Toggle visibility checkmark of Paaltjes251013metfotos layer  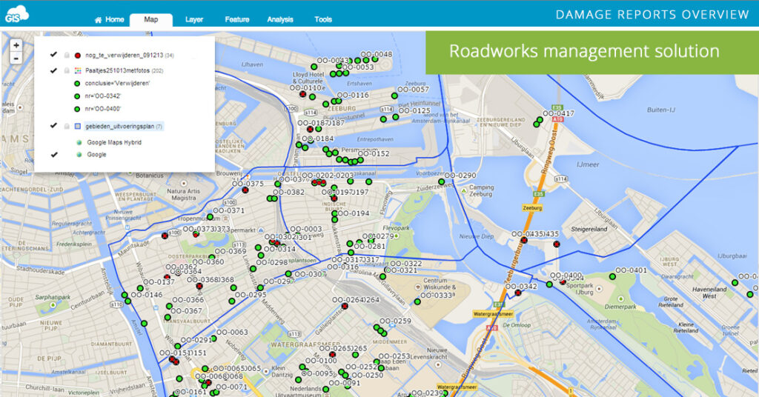(x=53, y=70)
